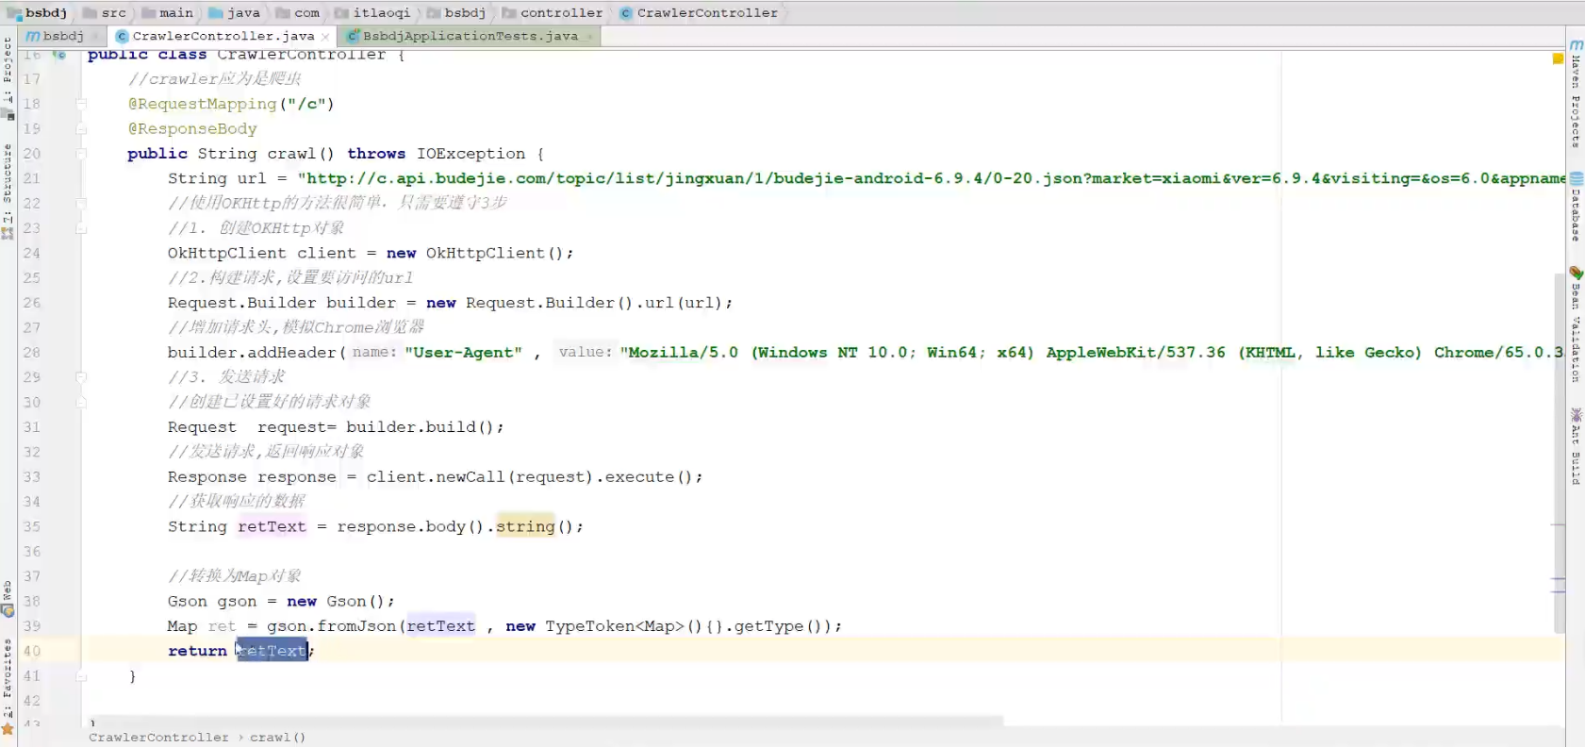Open the Database side panel
Image resolution: width=1585 pixels, height=747 pixels.
[1576, 207]
